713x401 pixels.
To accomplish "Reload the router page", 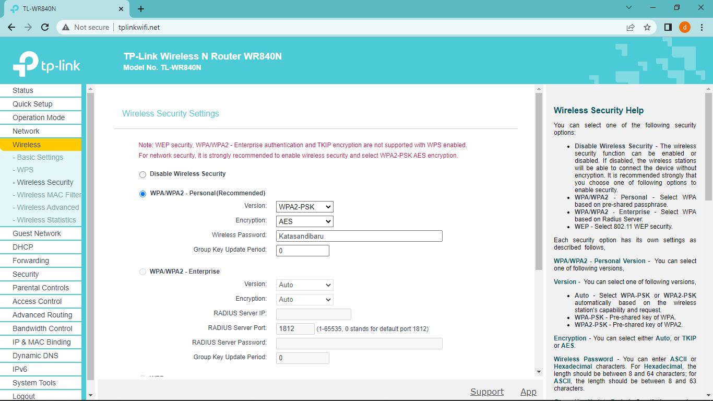I will point(45,27).
